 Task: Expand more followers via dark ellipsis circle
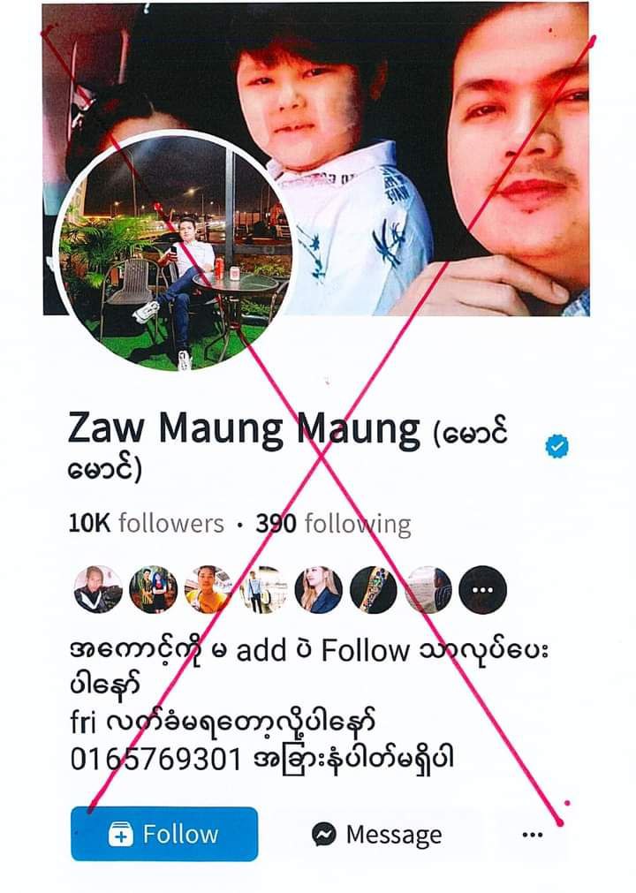coord(483,589)
